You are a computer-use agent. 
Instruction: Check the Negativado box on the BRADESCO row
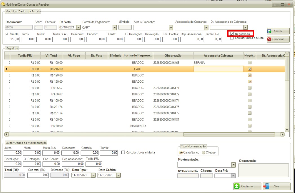click(x=250, y=126)
